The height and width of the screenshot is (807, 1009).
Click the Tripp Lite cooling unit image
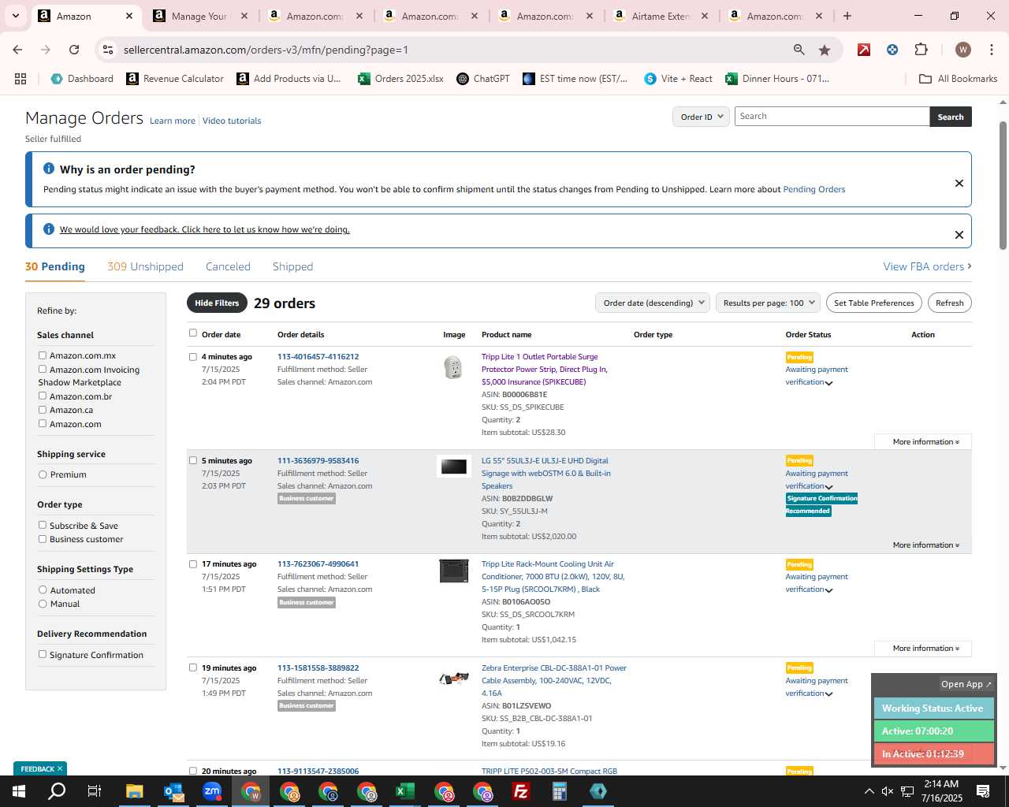[x=454, y=570]
